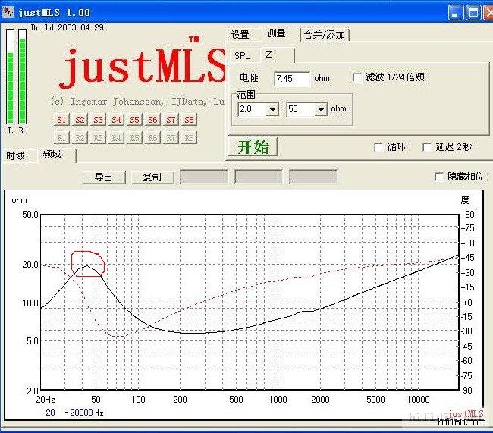Screen dimensions: 493x433
Task: Click the R1 recall slot button
Action: pyautogui.click(x=61, y=137)
